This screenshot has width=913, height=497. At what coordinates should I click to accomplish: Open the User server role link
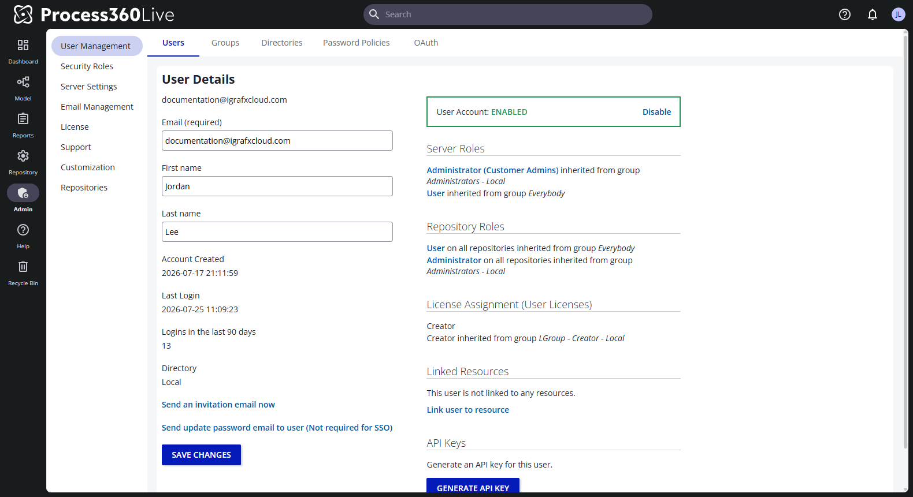pyautogui.click(x=436, y=193)
